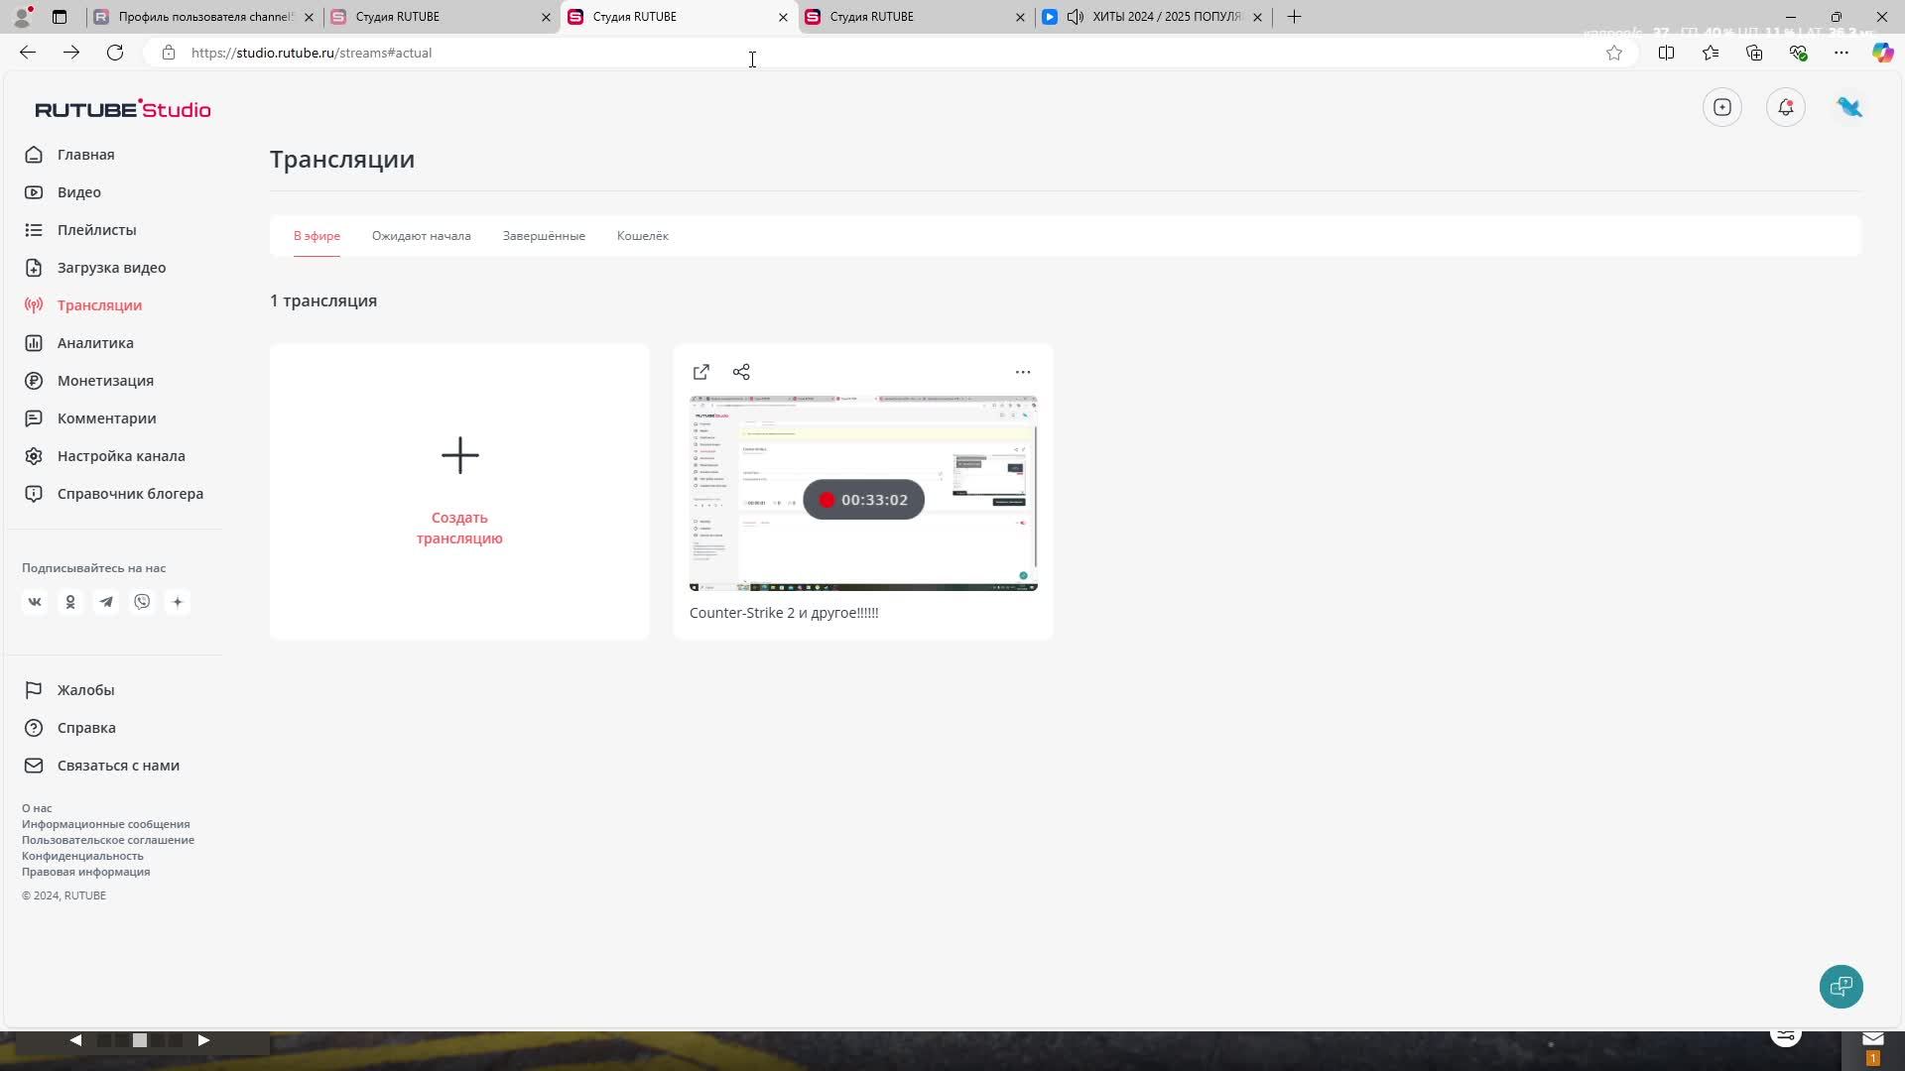Reload the page with refresh button
Viewport: 1905px width, 1071px height.
[x=115, y=53]
